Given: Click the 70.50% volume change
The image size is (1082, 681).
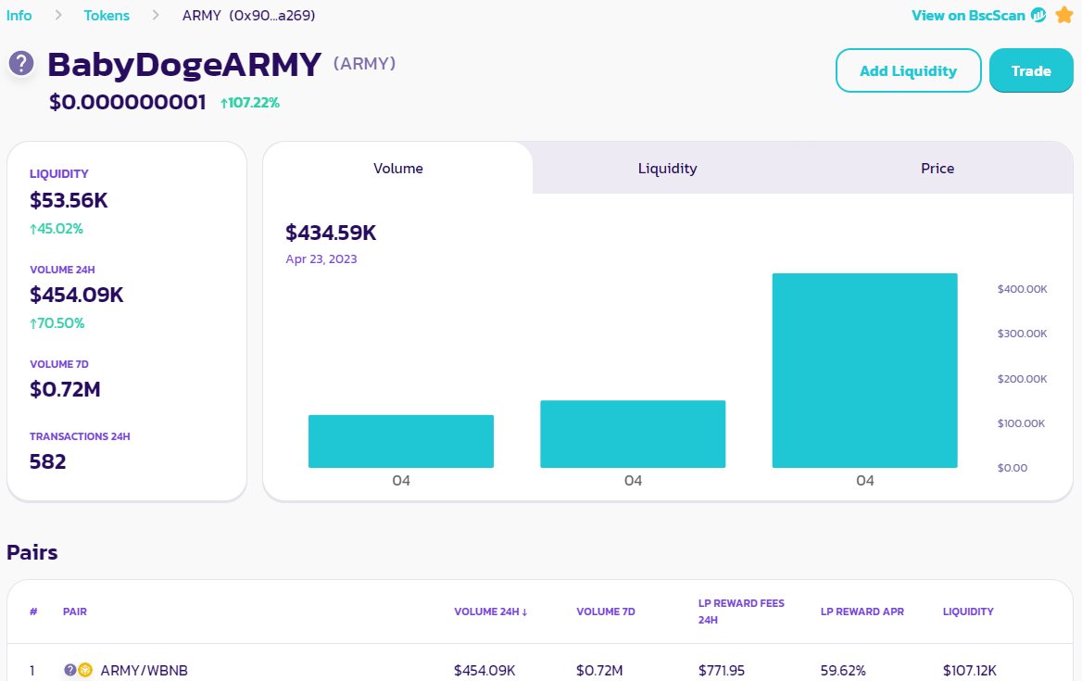Looking at the screenshot, I should [x=57, y=323].
